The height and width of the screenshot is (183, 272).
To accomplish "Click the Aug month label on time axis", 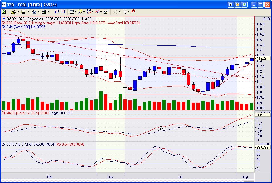I will tap(245, 177).
